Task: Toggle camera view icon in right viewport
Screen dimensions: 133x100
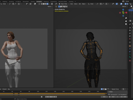Action: point(126,24)
